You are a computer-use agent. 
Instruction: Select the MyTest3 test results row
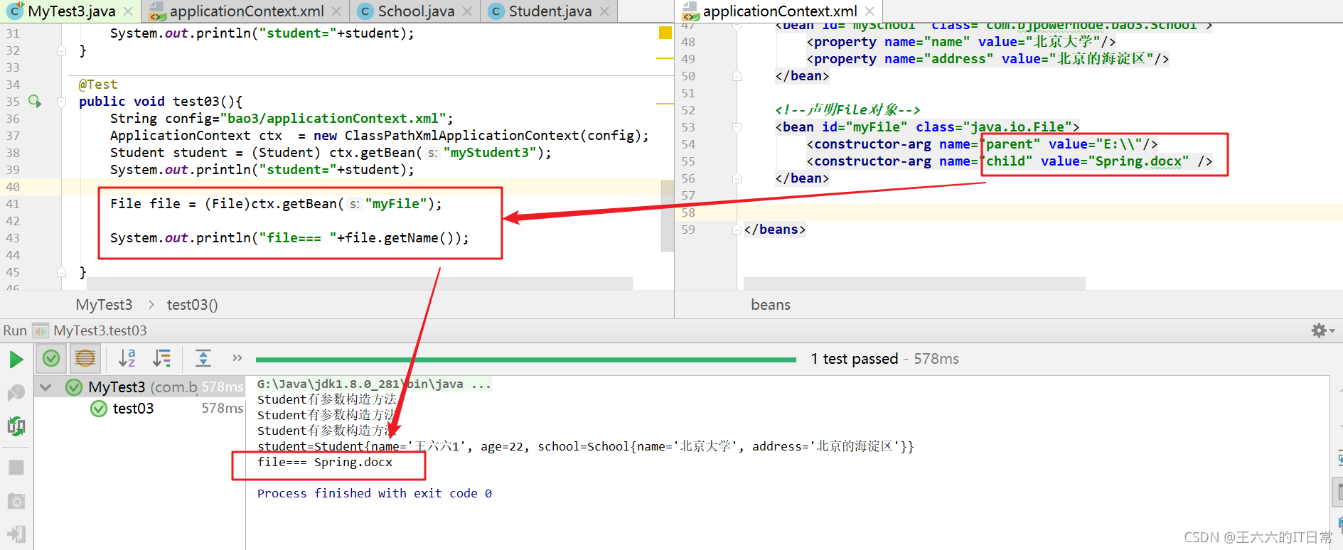[139, 387]
